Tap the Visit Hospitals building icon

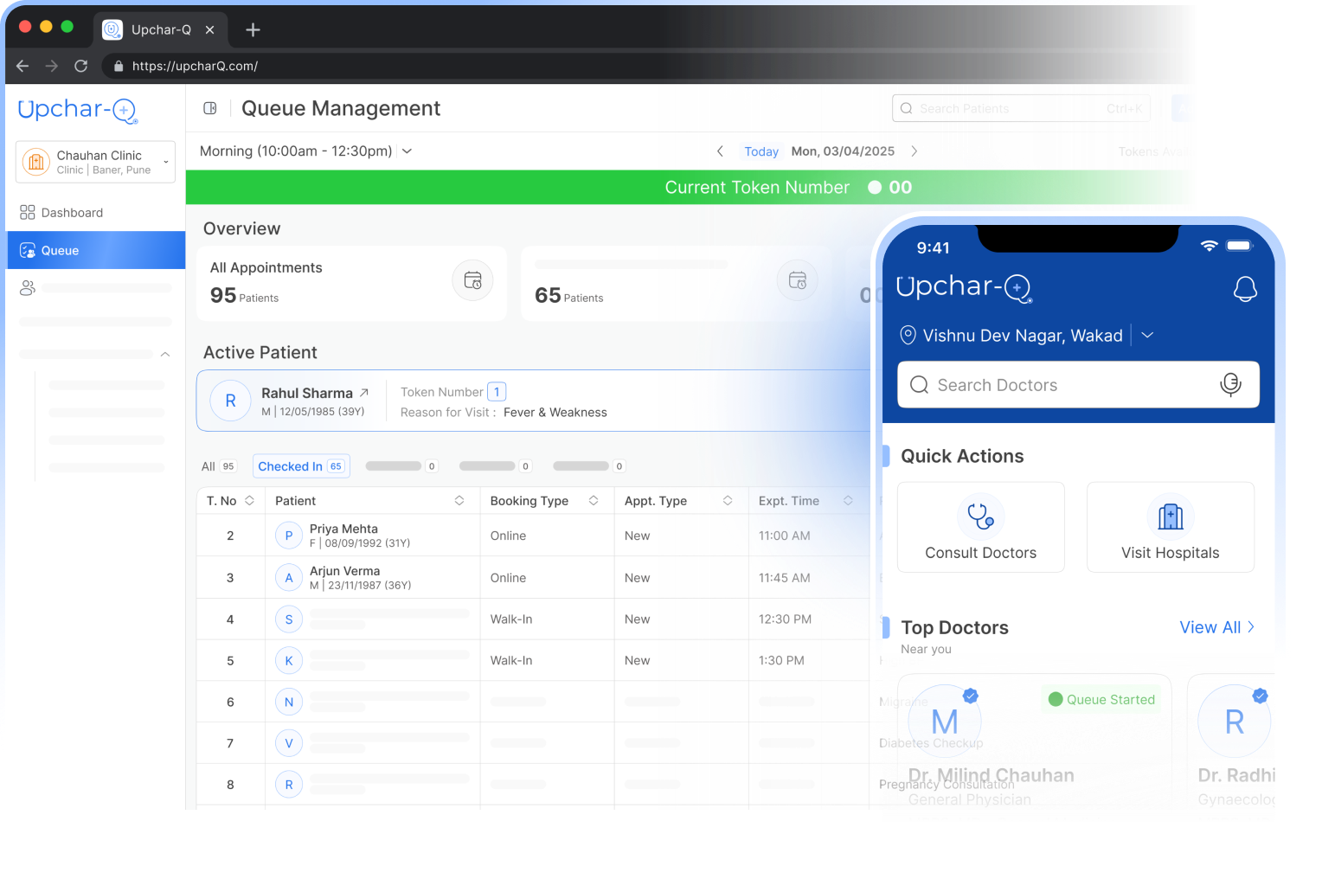[1170, 516]
